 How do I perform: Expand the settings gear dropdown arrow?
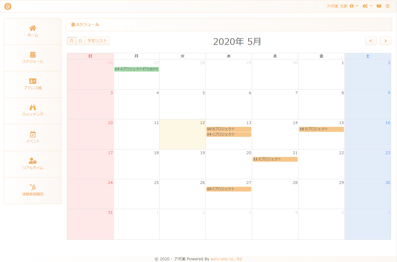pos(371,6)
